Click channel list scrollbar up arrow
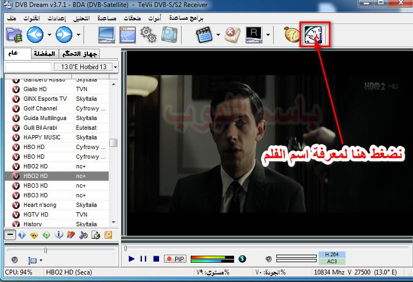The width and height of the screenshot is (413, 282). pos(114,84)
